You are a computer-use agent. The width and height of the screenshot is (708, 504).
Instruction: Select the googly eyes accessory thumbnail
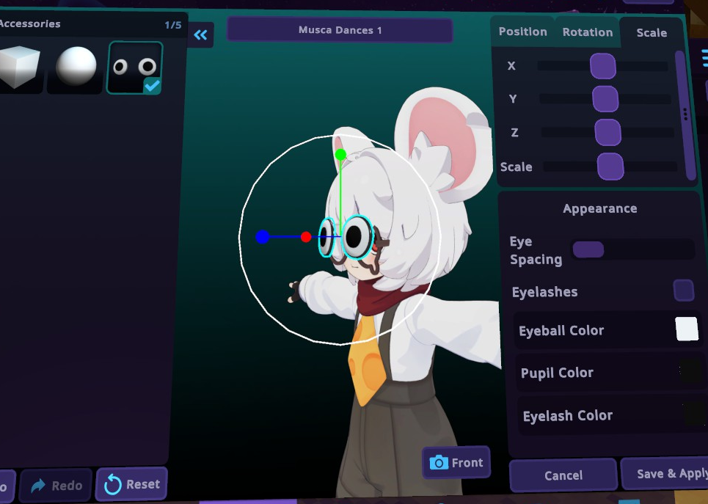point(134,67)
